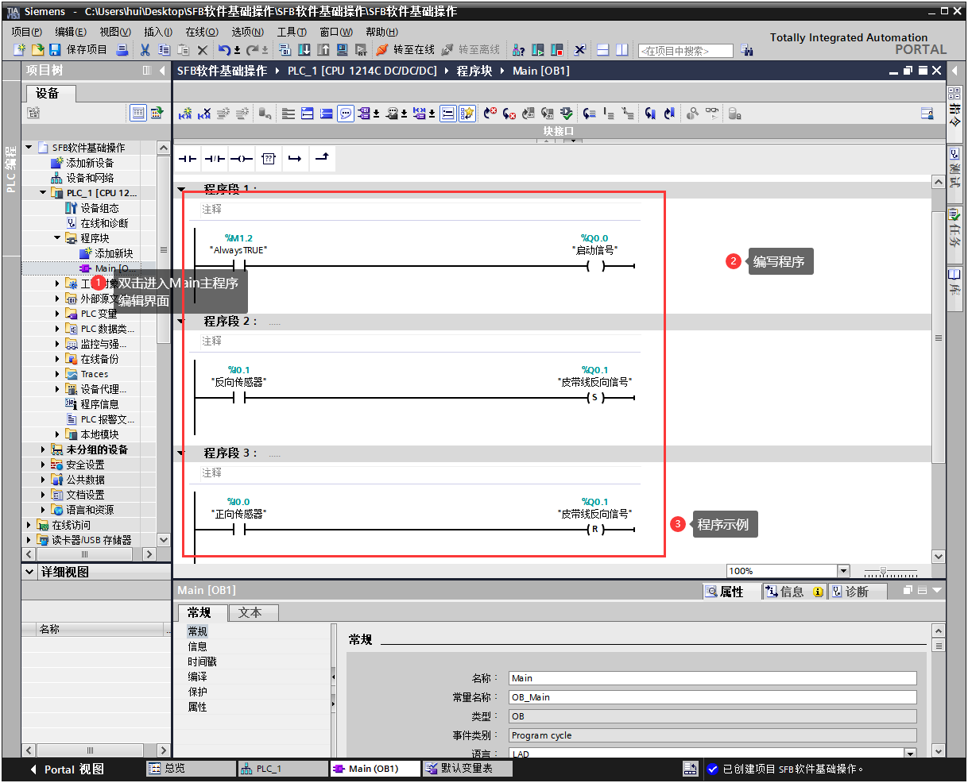Click 保存项目 save button

tap(78, 50)
